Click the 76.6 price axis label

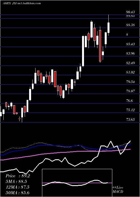click(129, 101)
